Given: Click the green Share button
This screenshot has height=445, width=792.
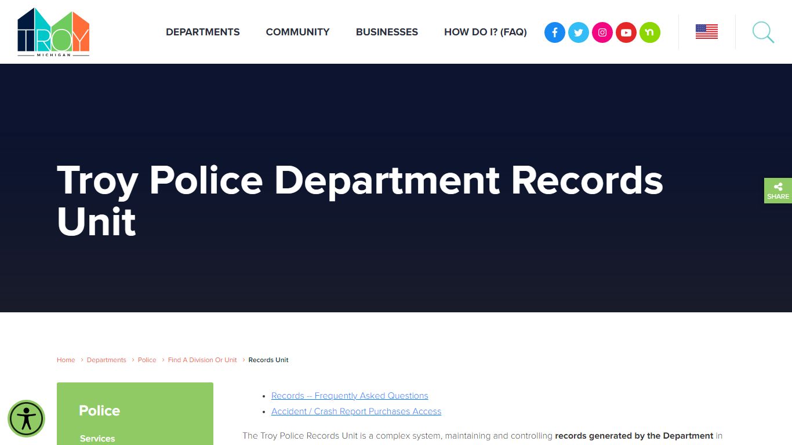Looking at the screenshot, I should pyautogui.click(x=778, y=191).
